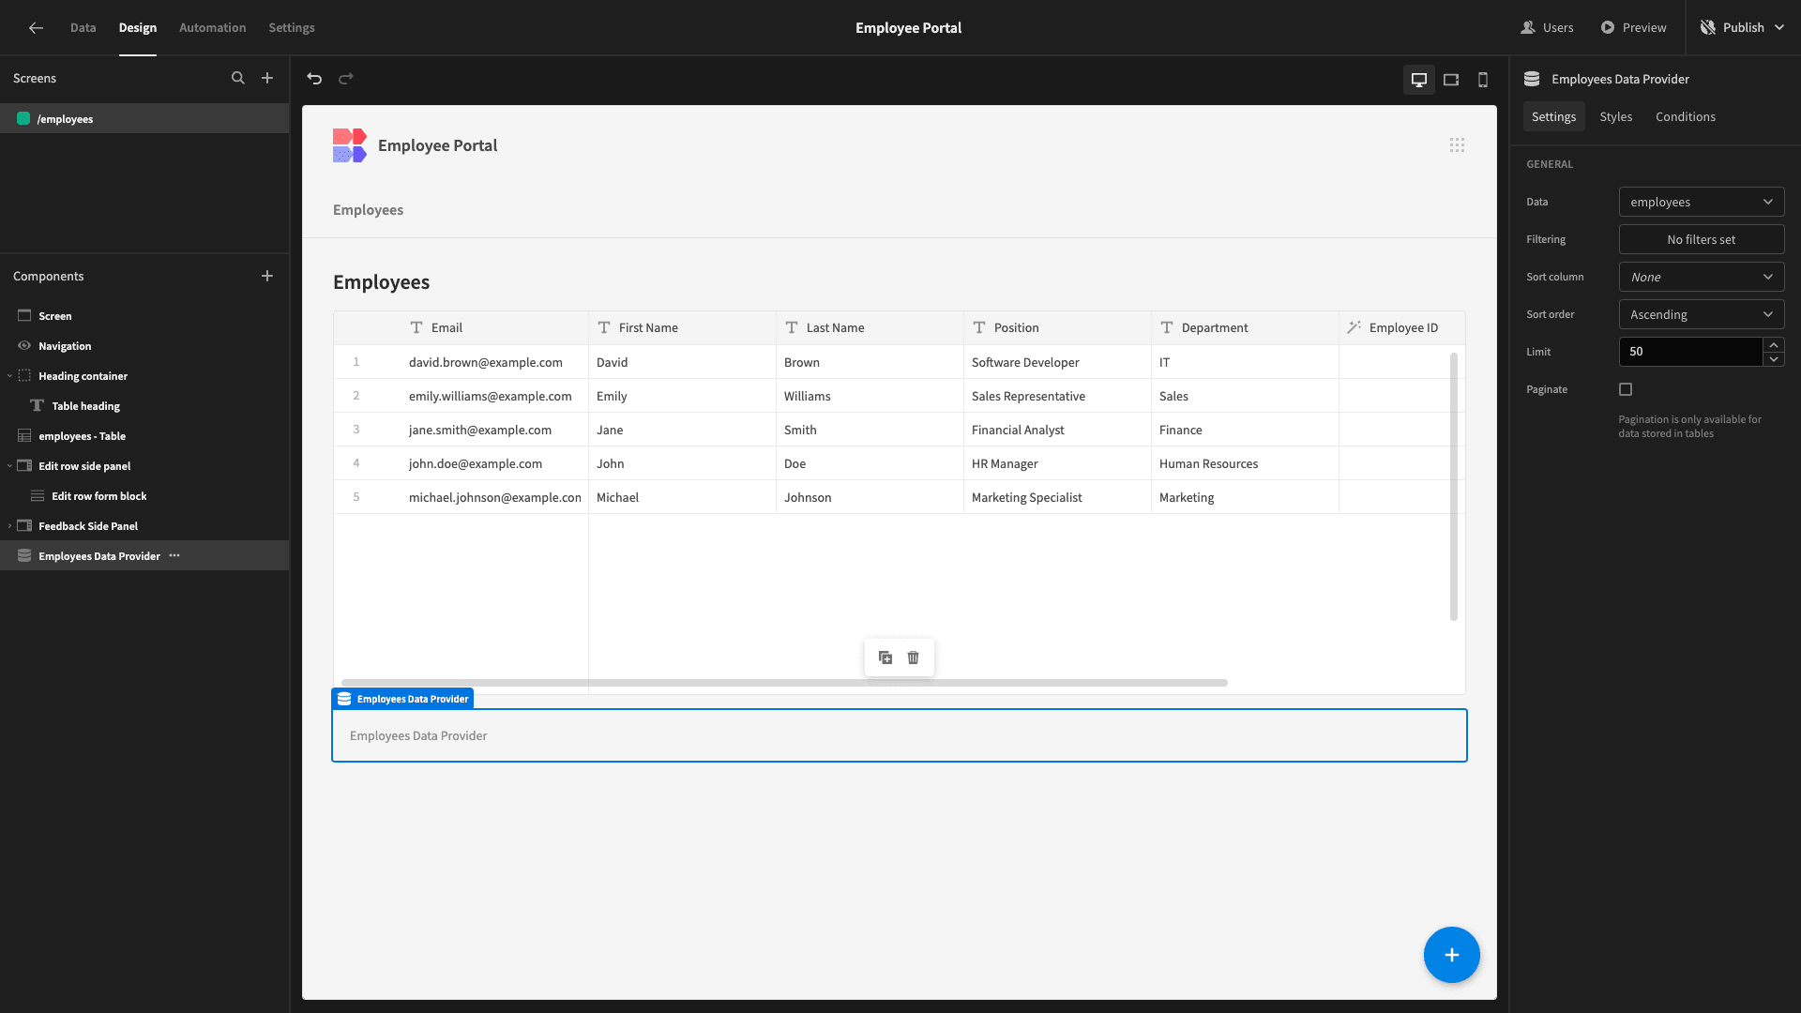Switch to mobile view icon

click(x=1482, y=78)
